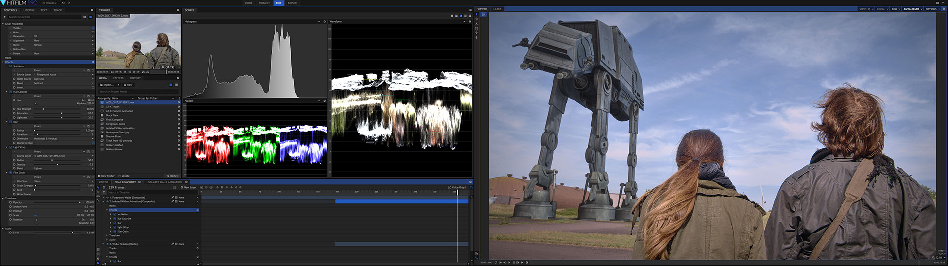Click the Redo arrow in the title bar

pyautogui.click(x=68, y=3)
